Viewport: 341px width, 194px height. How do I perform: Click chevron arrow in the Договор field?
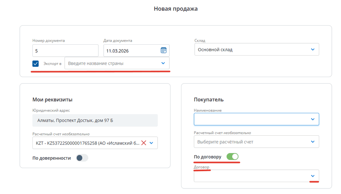click(x=313, y=176)
